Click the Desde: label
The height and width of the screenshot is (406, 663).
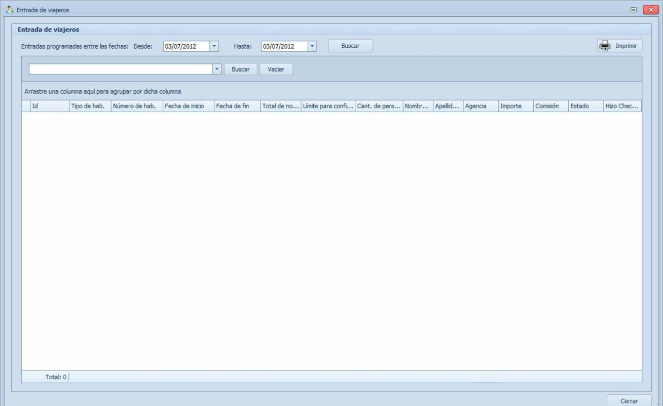(143, 46)
